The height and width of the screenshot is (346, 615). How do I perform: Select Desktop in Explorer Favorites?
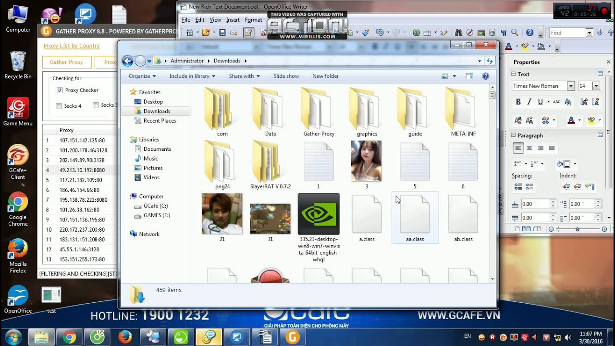click(x=153, y=101)
